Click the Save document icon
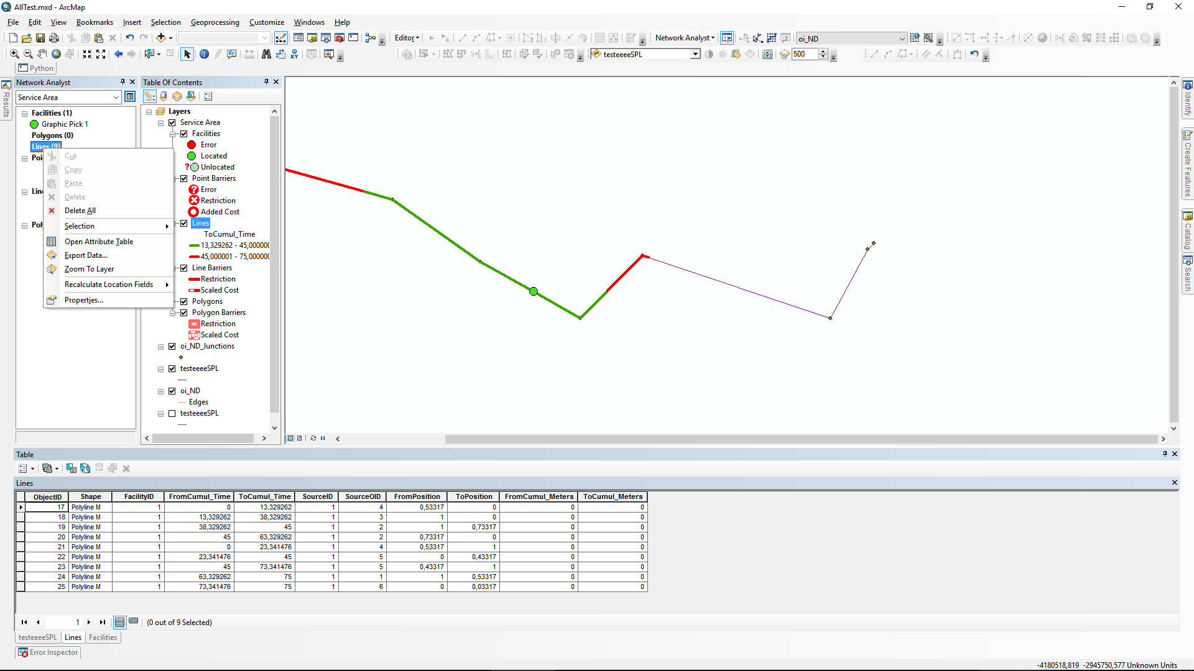Image resolution: width=1194 pixels, height=671 pixels. point(40,38)
